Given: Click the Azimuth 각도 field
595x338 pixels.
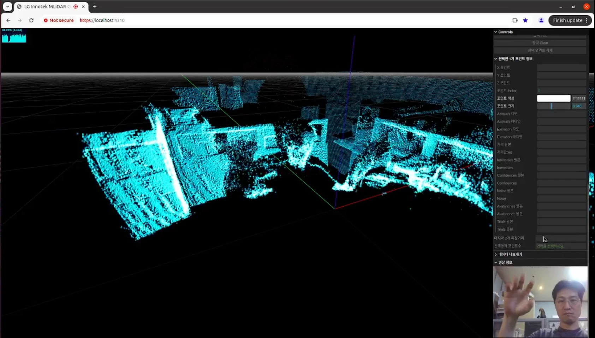Looking at the screenshot, I should (x=561, y=114).
